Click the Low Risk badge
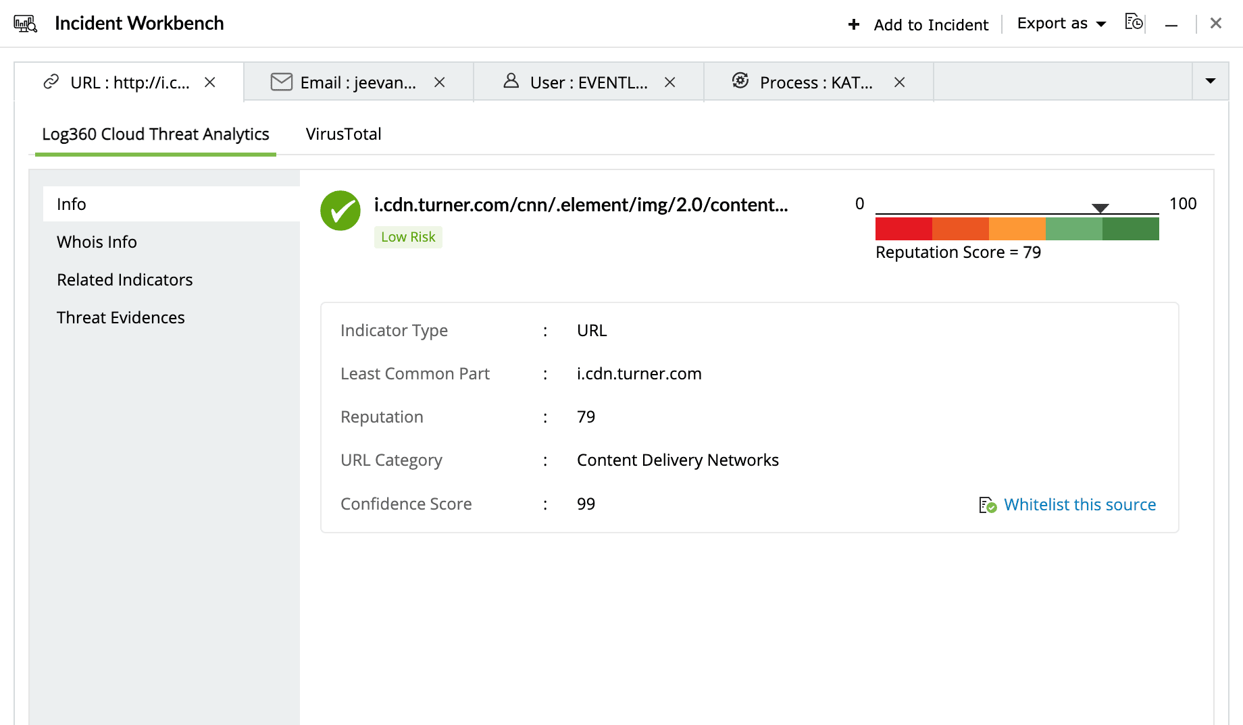The width and height of the screenshot is (1243, 725). [408, 237]
